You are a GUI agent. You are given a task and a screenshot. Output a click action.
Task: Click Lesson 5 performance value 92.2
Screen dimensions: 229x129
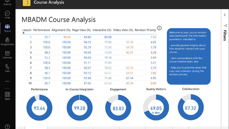(47, 58)
